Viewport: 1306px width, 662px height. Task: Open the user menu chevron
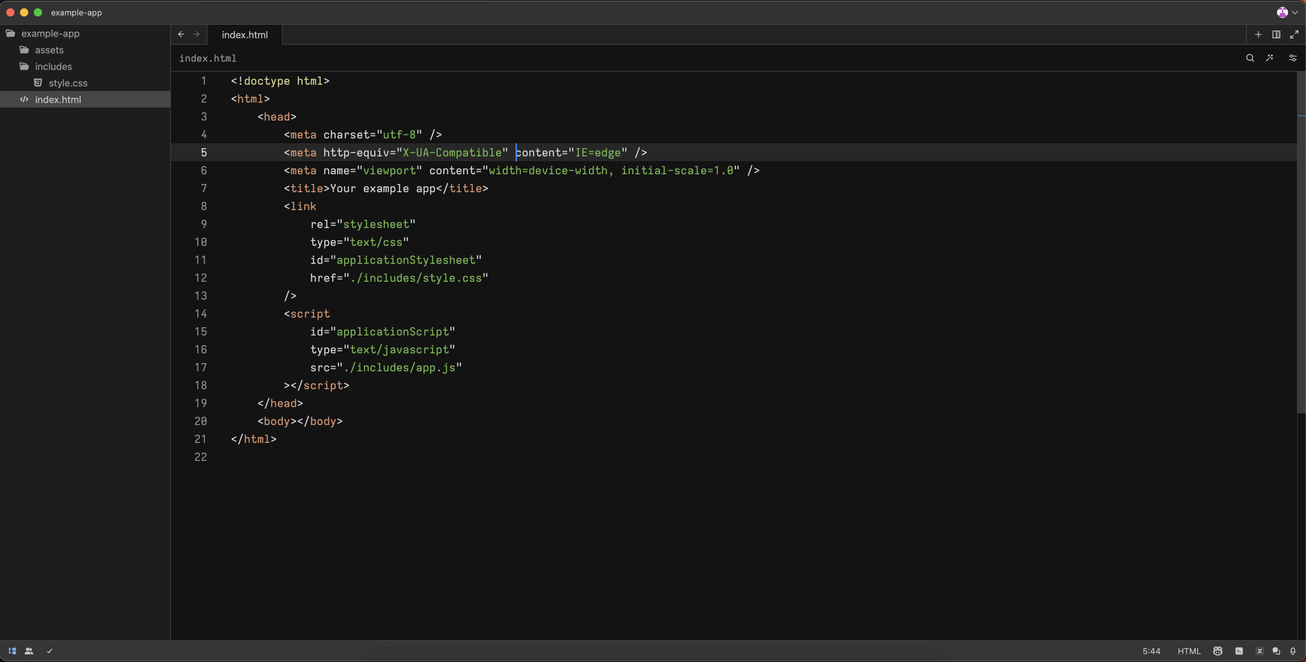[1295, 12]
